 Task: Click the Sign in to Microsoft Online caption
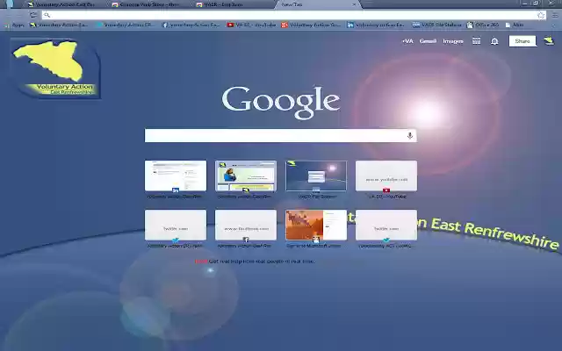[313, 246]
